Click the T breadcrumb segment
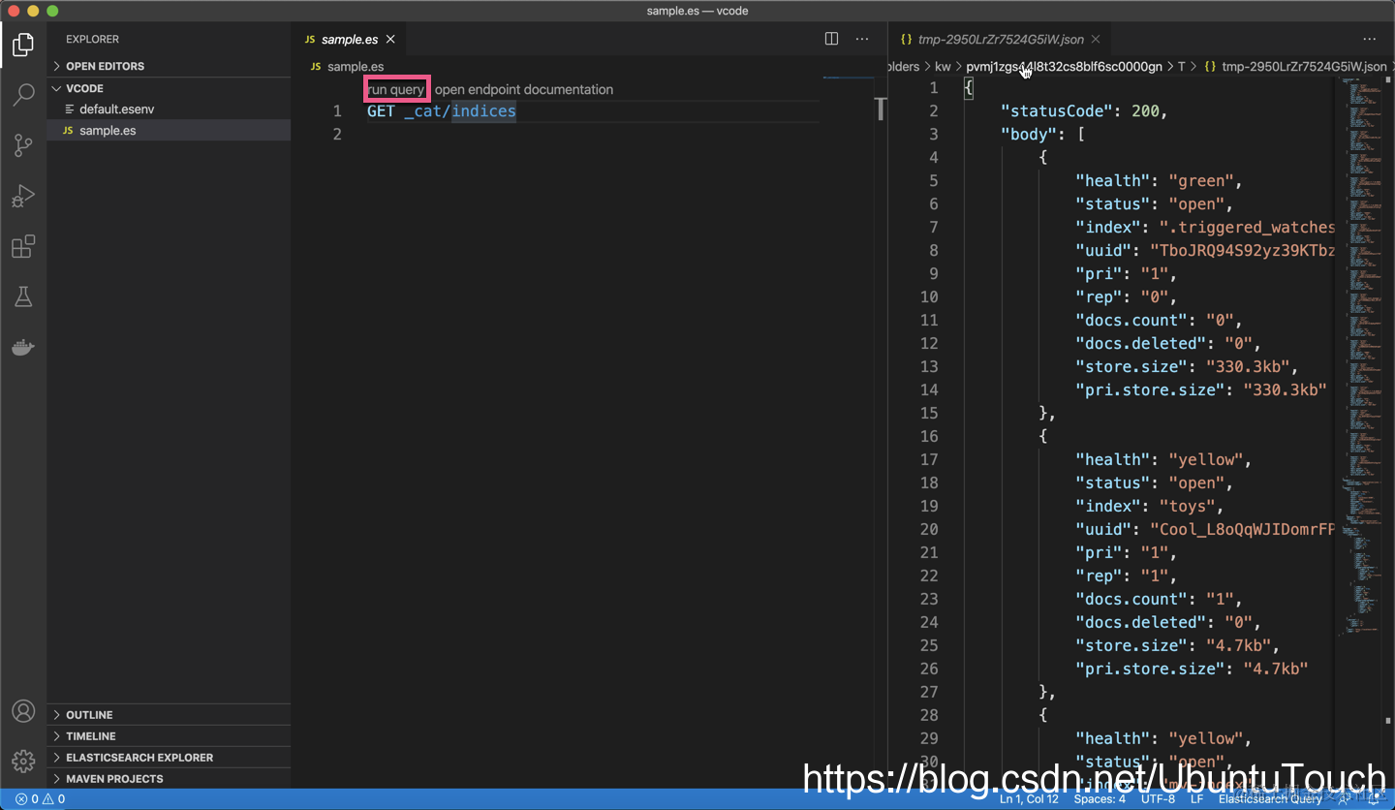This screenshot has width=1395, height=810. (1182, 67)
